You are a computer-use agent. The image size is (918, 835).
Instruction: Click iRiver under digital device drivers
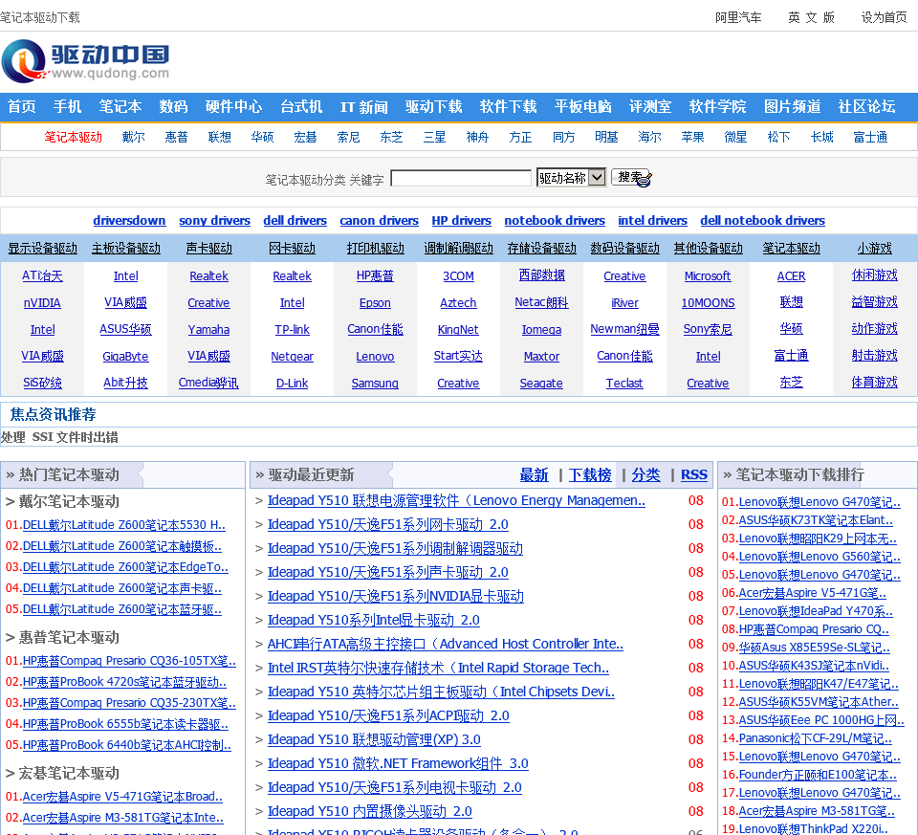[624, 303]
